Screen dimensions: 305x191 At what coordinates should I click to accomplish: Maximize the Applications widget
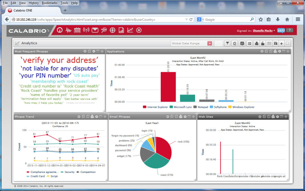[x=284, y=51]
